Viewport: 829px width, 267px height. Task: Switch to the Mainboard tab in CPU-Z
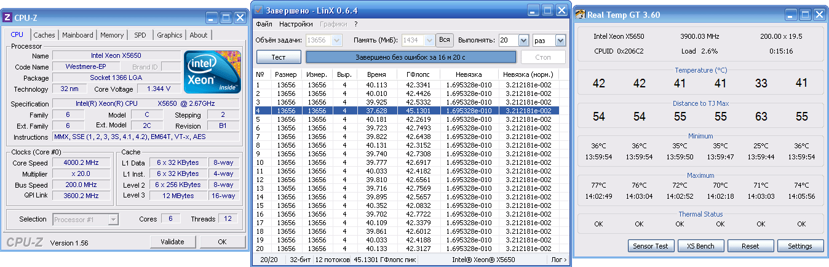click(x=77, y=35)
